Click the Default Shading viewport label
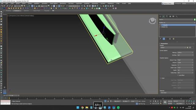The width and height of the screenshot is (196, 110). pyautogui.click(x=29, y=16)
